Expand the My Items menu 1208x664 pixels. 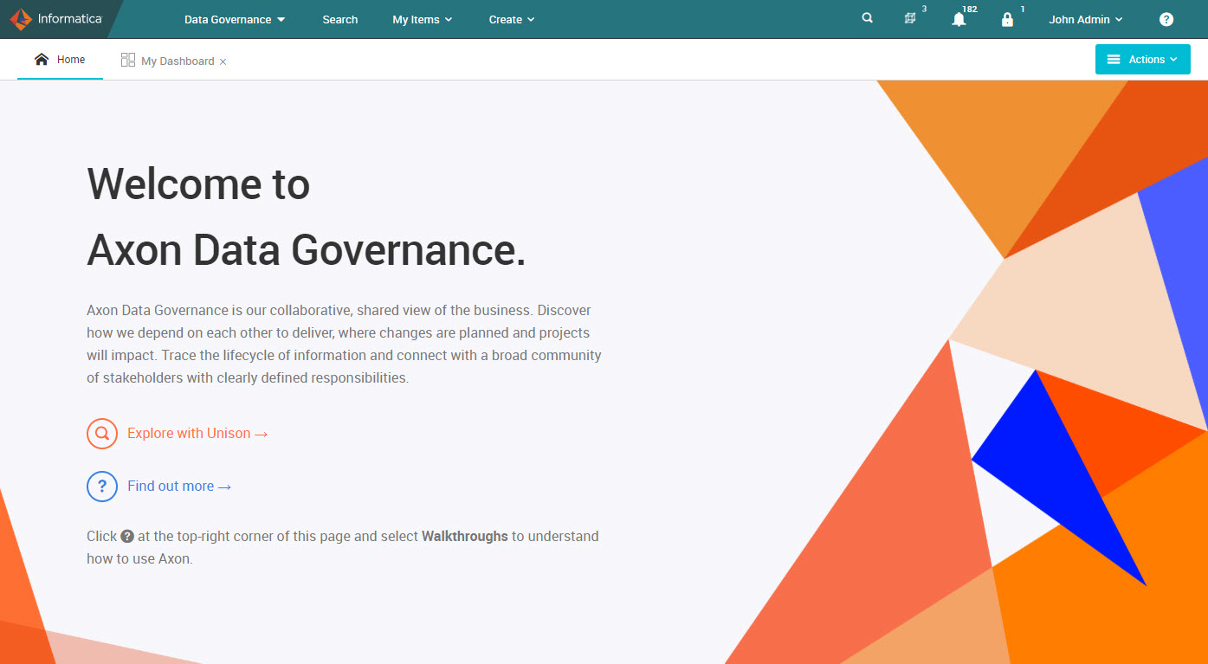coord(423,19)
